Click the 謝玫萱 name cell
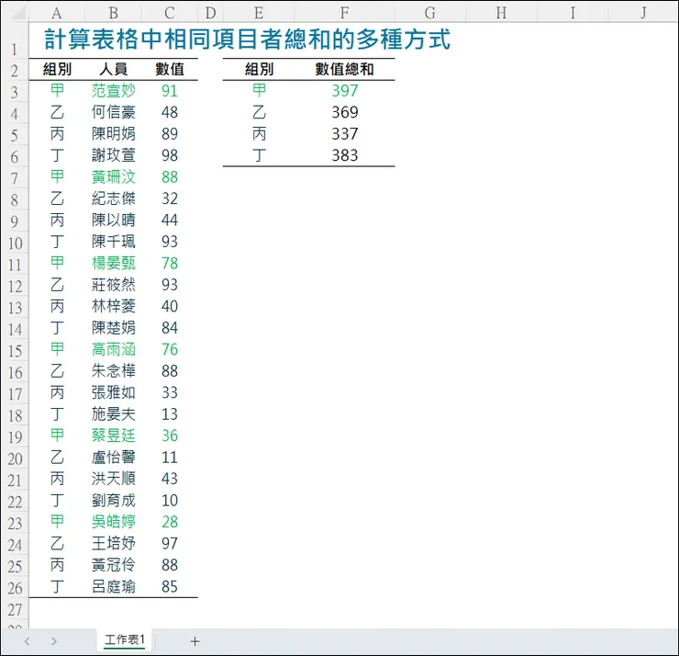The image size is (679, 656). pos(114,155)
